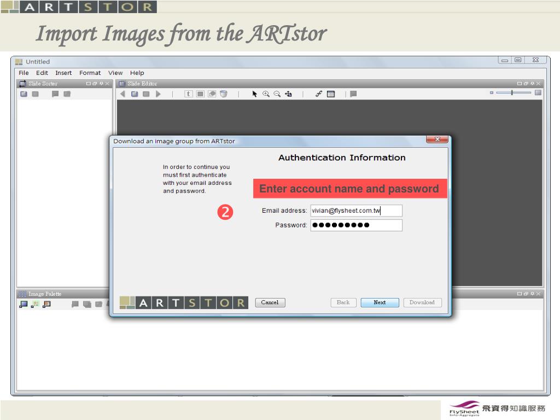Click the first new slide icon in Slide Sorter
The height and width of the screenshot is (420, 560).
click(x=24, y=94)
